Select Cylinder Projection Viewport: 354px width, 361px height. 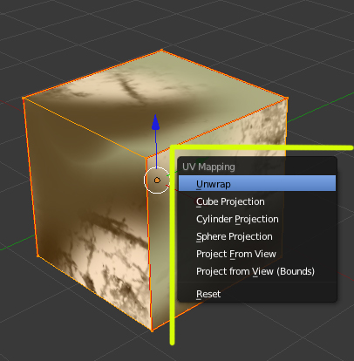click(x=257, y=219)
